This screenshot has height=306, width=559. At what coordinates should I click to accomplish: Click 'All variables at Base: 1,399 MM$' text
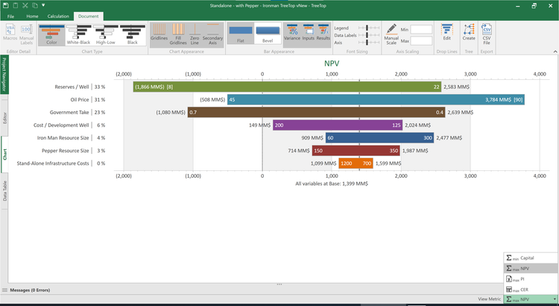tap(332, 184)
